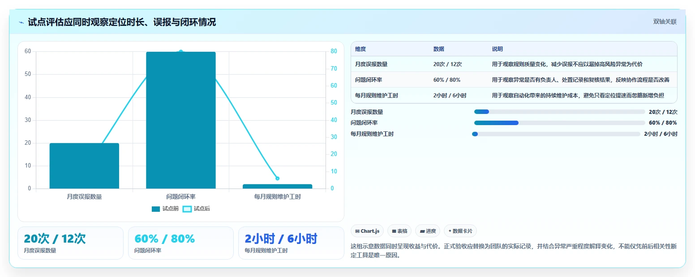Click the 月度误报数量 x-axis label
695x277 pixels.
84,197
